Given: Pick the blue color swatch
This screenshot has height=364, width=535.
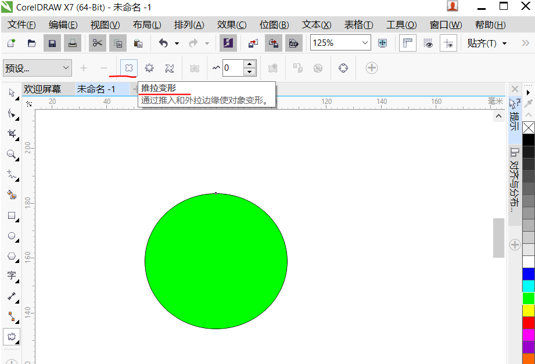Looking at the screenshot, I should [529, 274].
